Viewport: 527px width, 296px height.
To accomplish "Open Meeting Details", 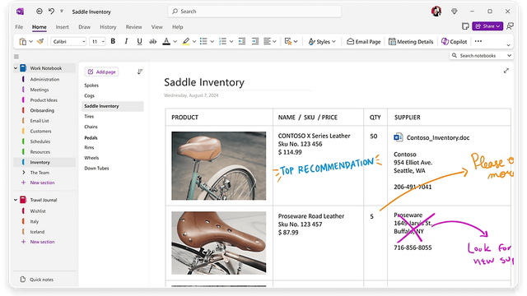I will [x=411, y=42].
